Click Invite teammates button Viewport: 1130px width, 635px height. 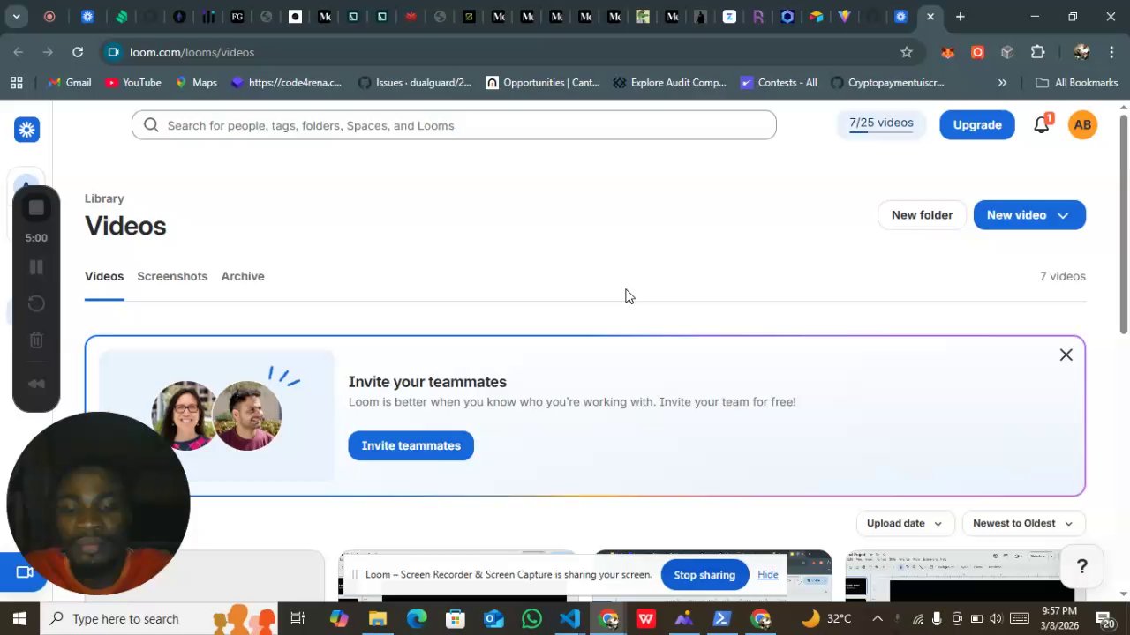(x=411, y=445)
